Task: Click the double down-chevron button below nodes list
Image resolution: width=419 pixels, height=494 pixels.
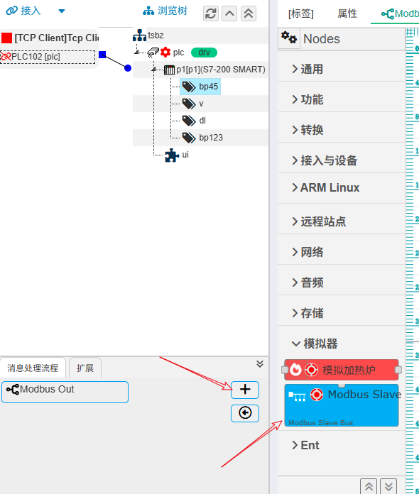Action: point(388,486)
